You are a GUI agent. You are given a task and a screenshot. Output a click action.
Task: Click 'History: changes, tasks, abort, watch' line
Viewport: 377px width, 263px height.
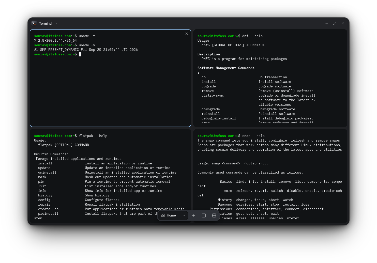coord(255,200)
